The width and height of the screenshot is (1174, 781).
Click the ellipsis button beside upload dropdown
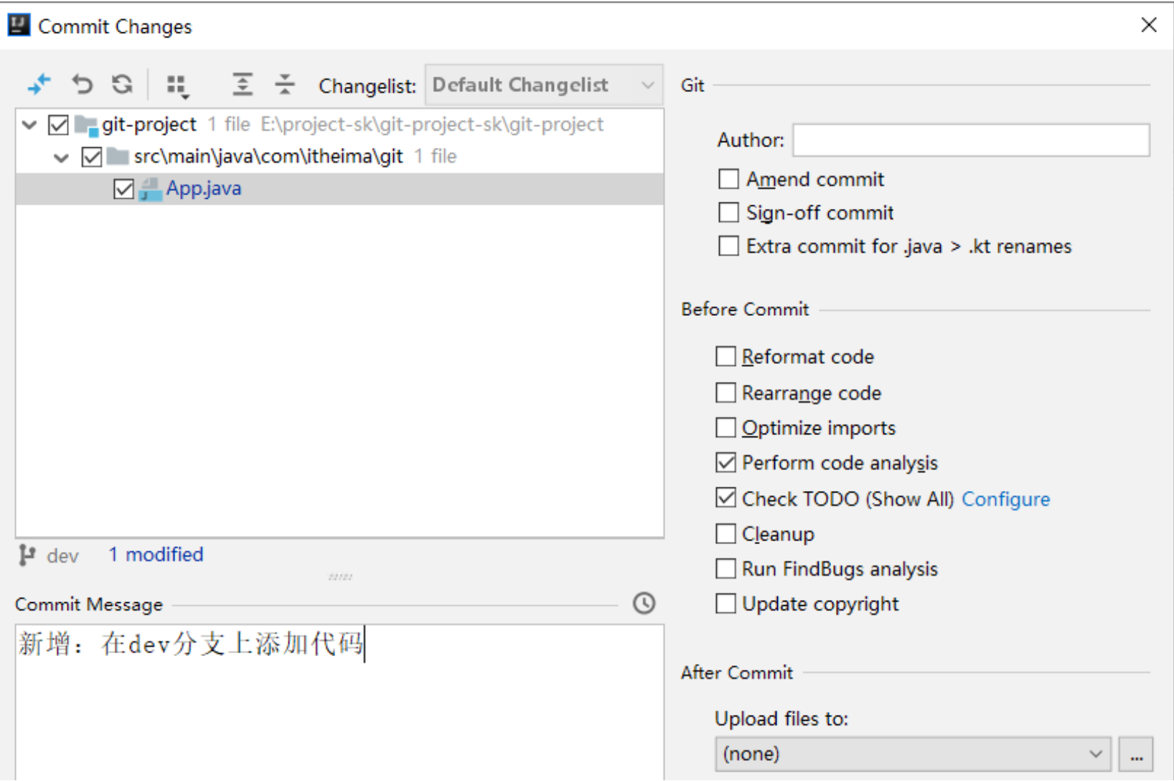click(x=1136, y=754)
